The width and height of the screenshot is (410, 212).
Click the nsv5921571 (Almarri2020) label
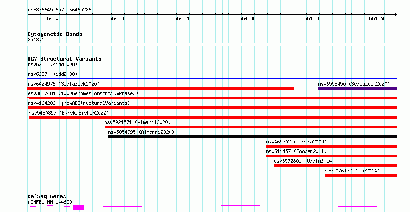click(137, 122)
